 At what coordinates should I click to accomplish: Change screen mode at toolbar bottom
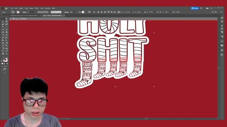pos(5,69)
